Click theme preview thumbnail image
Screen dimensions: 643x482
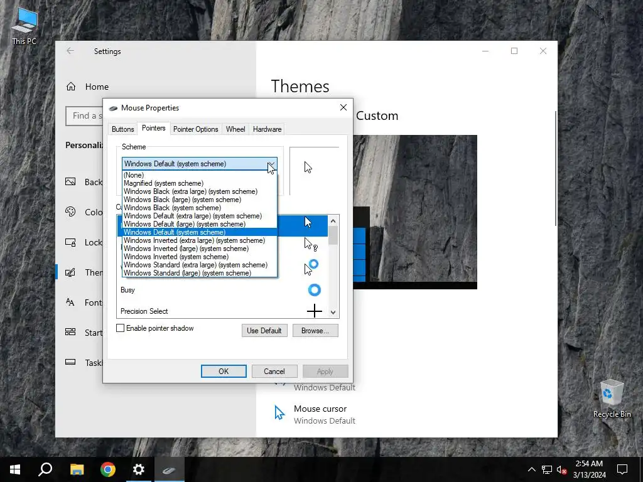415,212
